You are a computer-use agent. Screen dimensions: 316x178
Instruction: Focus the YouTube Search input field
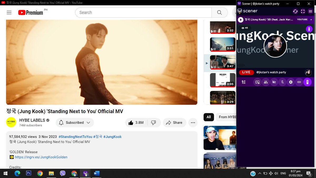(144, 12)
